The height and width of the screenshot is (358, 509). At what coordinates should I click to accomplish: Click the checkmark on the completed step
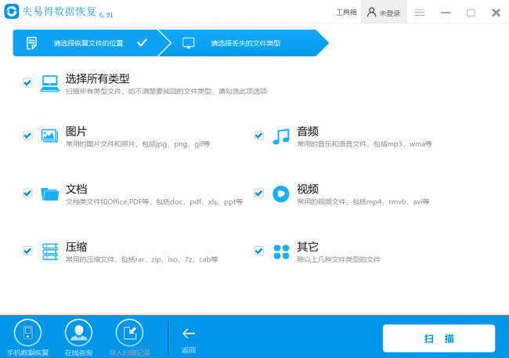tap(143, 42)
